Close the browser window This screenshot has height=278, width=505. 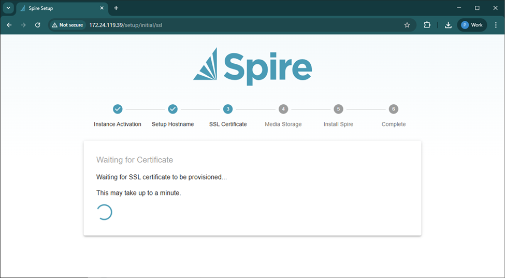(x=495, y=8)
